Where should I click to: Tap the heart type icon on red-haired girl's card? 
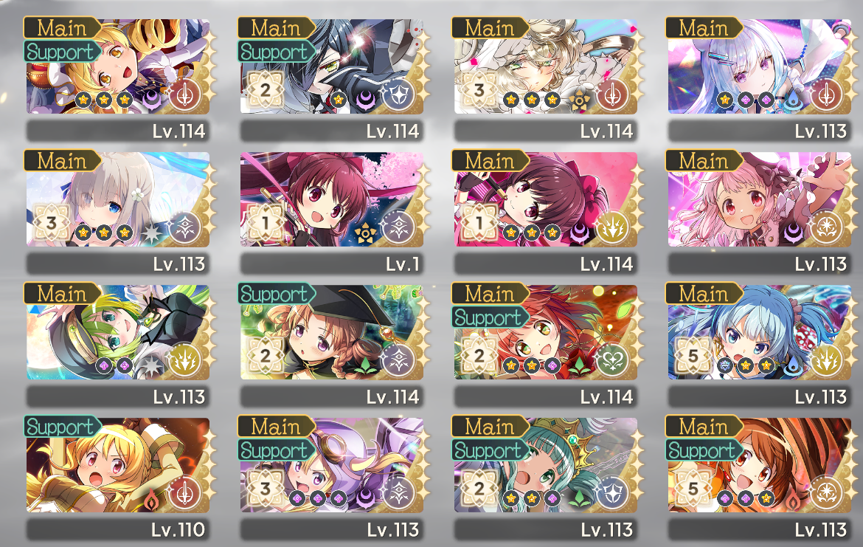(x=612, y=361)
